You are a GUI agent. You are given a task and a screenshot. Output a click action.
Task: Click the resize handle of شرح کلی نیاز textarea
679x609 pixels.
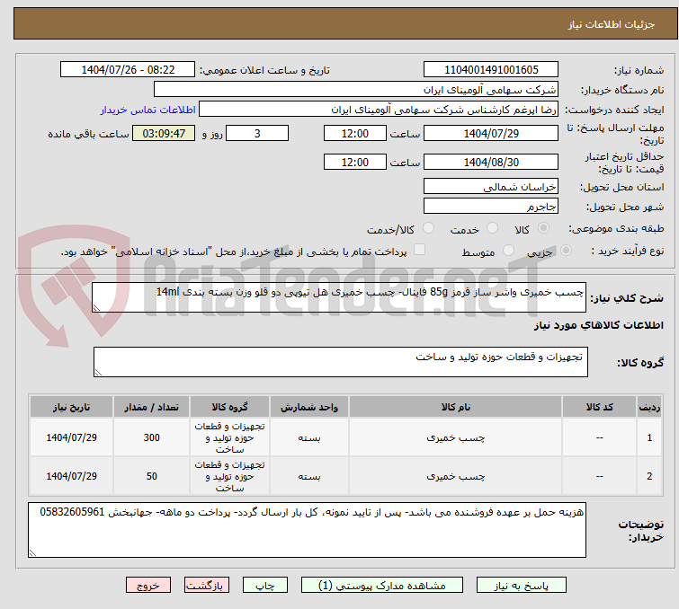[x=96, y=307]
